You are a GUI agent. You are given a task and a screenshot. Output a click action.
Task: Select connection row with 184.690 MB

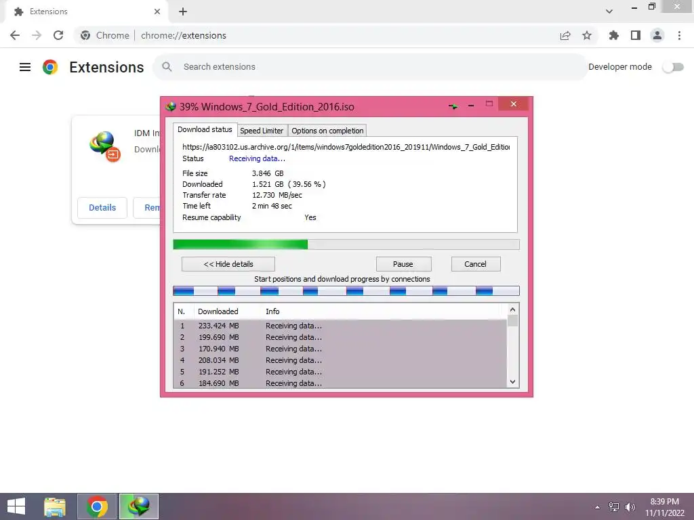pyautogui.click(x=341, y=383)
